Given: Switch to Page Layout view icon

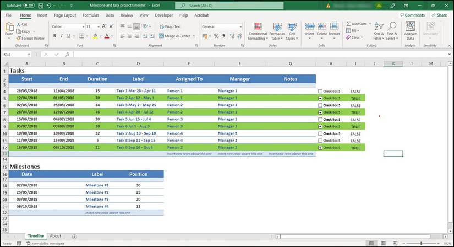Looking at the screenshot, I should point(383,243).
